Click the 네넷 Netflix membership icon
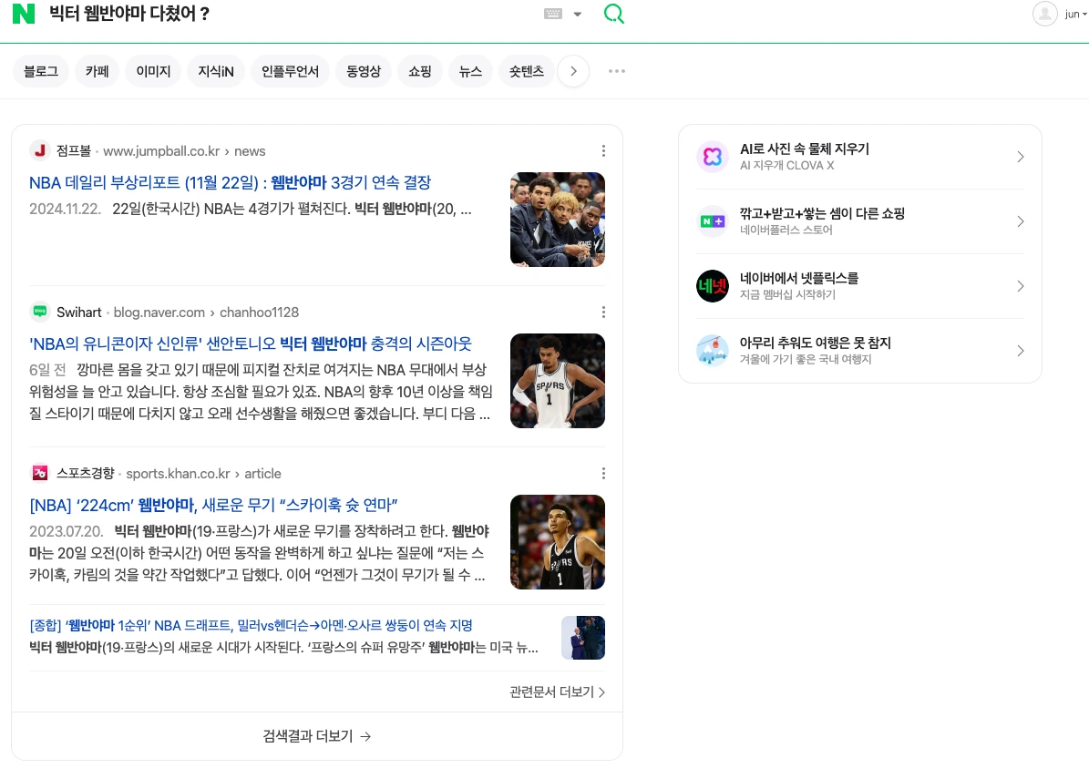The height and width of the screenshot is (779, 1089). click(713, 286)
